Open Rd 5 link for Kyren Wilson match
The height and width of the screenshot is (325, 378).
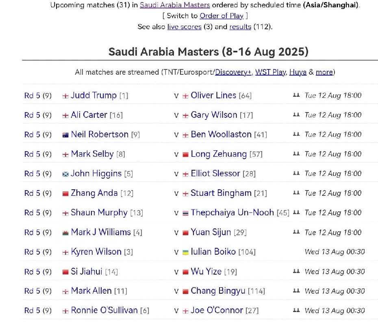coord(32,252)
